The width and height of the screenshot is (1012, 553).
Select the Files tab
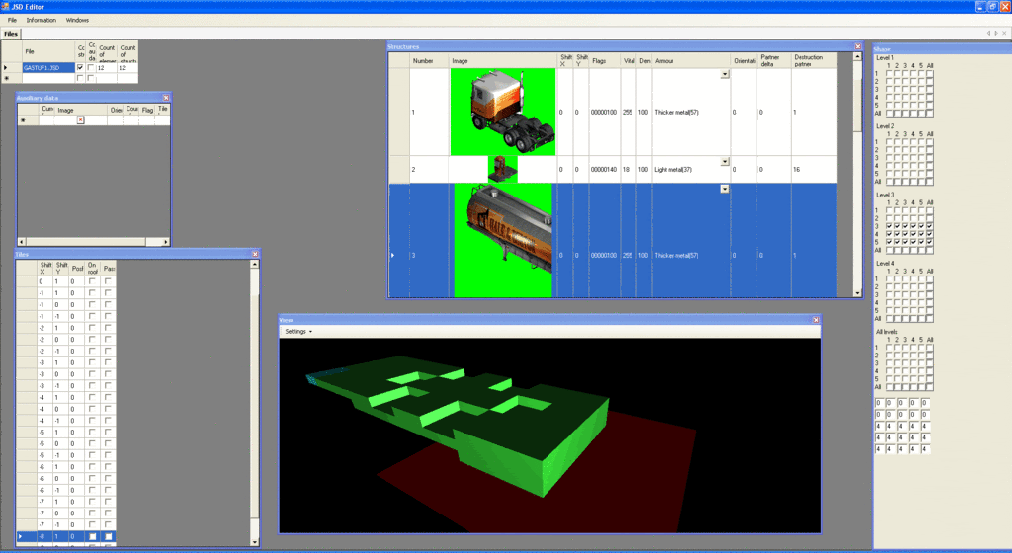(x=11, y=34)
